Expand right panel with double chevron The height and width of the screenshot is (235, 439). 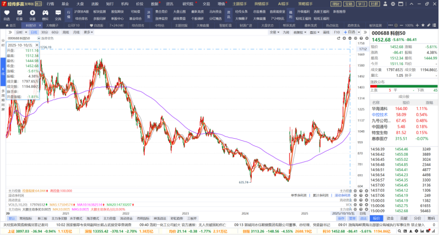[365, 32]
